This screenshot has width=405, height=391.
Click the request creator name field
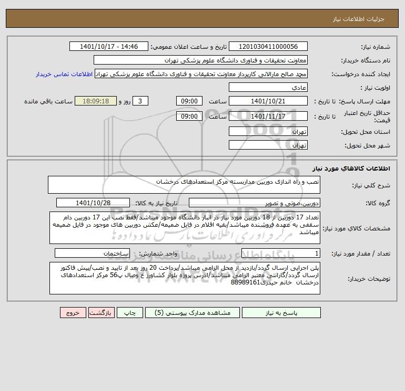(201, 73)
